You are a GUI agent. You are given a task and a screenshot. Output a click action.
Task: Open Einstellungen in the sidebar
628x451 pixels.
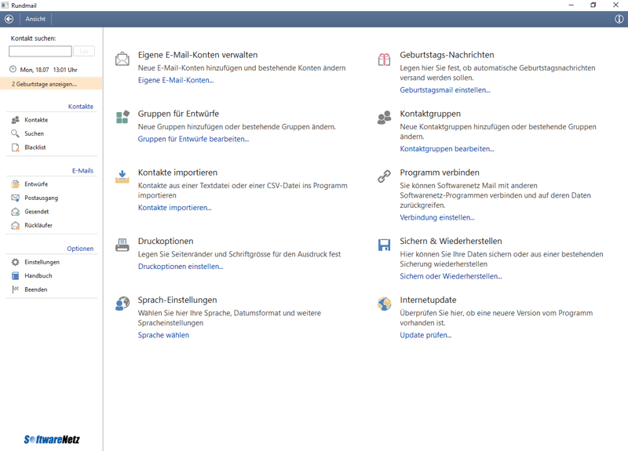(42, 262)
